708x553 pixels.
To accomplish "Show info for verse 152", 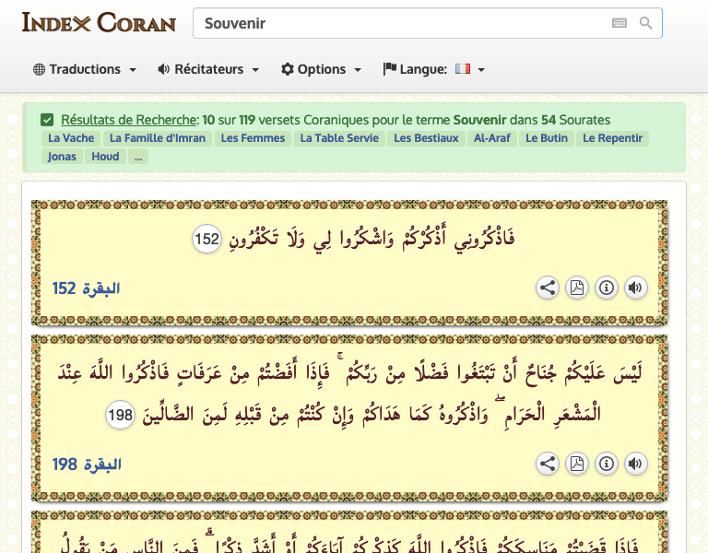I will [x=606, y=288].
